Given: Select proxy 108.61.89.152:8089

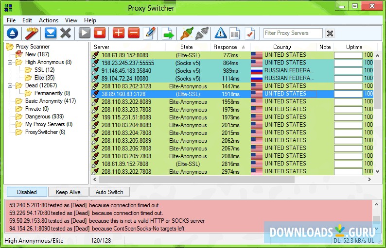Looking at the screenshot, I should point(232,55).
